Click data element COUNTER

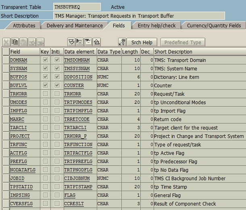pos(74,85)
